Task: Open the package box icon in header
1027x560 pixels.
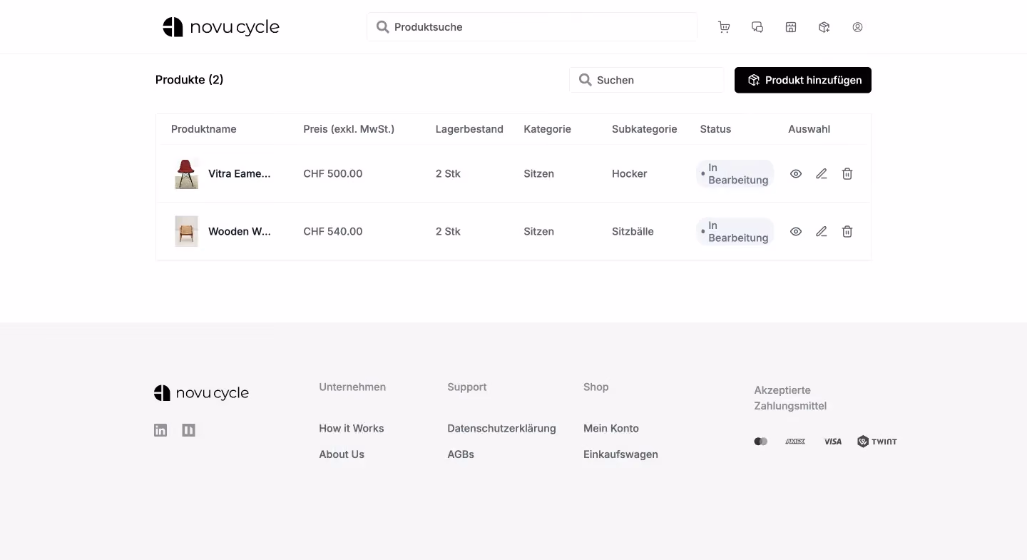Action: tap(824, 27)
